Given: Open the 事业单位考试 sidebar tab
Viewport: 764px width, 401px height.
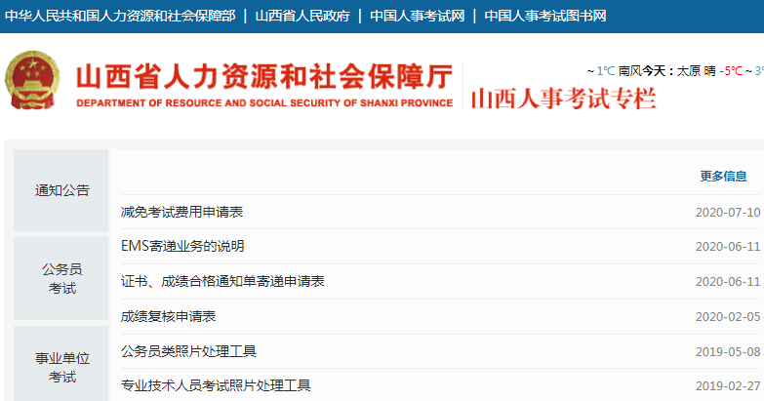Looking at the screenshot, I should (61, 367).
